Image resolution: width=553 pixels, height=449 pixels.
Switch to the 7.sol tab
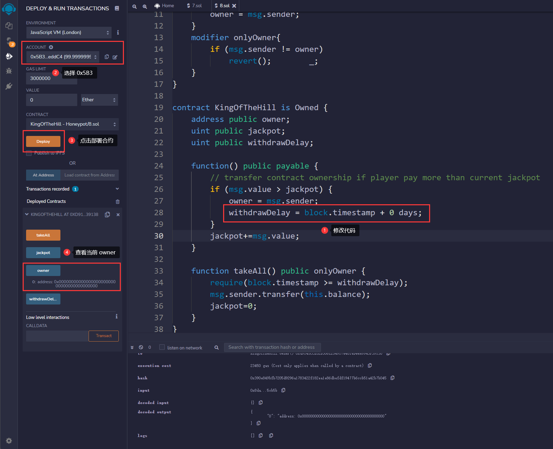coord(195,6)
